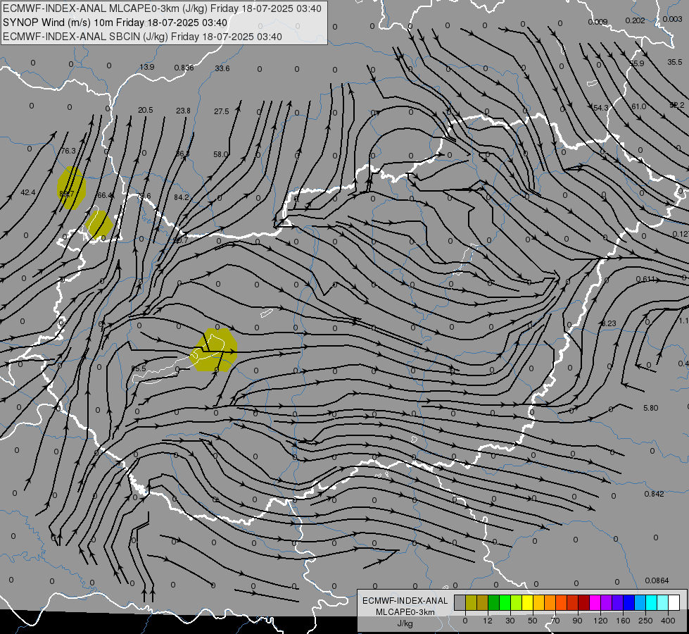Click the map value 76.3
This screenshot has width=689, height=634.
(x=68, y=151)
